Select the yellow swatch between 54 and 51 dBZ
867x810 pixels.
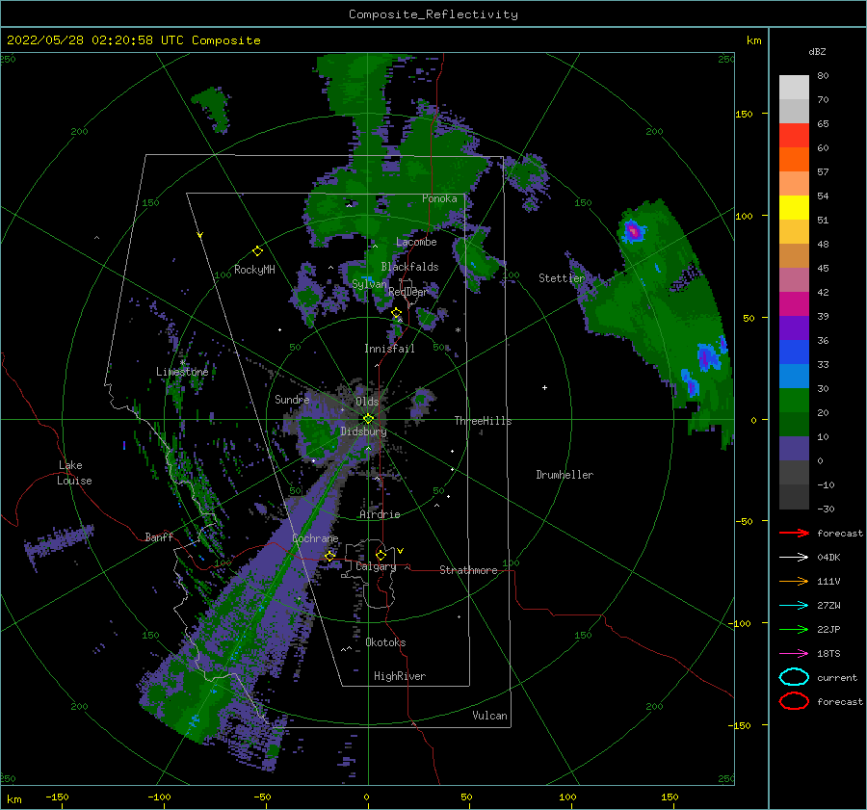794,207
